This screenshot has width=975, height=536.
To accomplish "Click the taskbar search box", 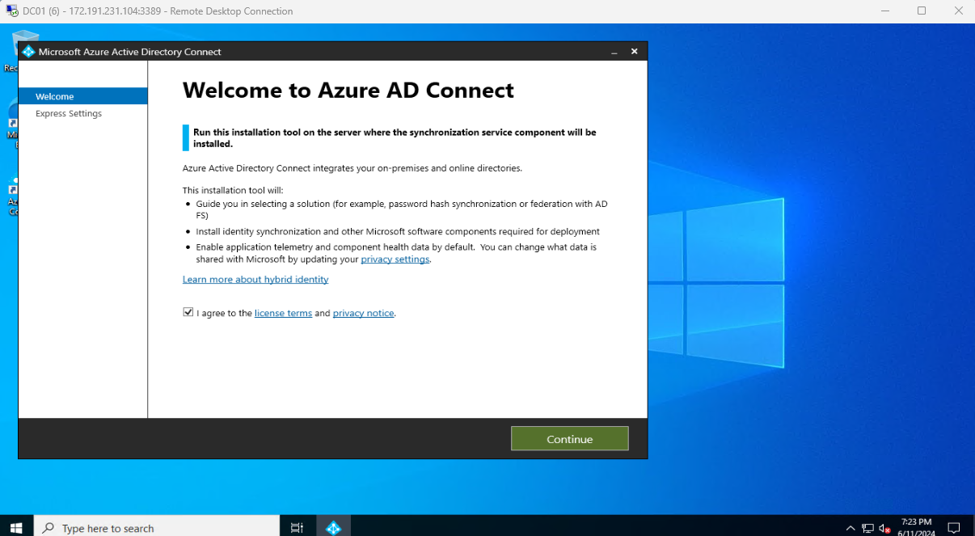I will [156, 528].
